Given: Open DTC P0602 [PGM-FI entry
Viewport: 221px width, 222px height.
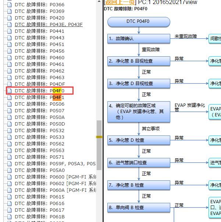Looking at the screenshot, I should point(55,184).
